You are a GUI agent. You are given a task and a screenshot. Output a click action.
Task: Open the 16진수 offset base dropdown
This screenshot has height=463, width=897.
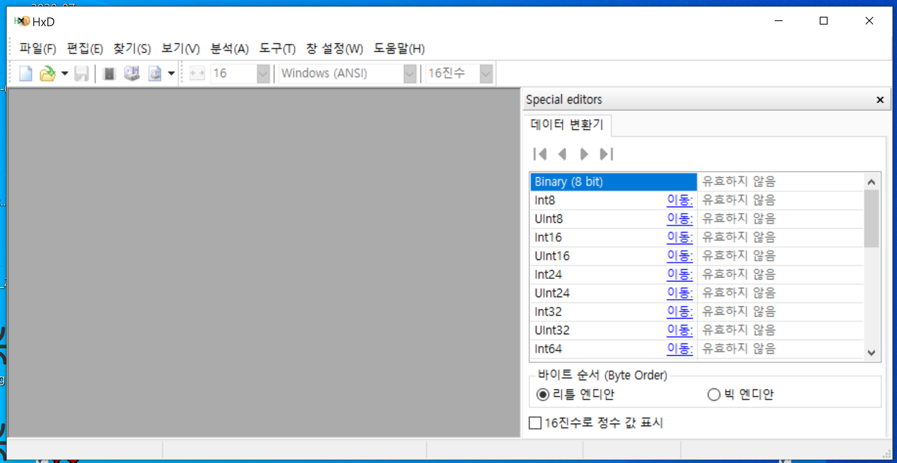(x=486, y=73)
